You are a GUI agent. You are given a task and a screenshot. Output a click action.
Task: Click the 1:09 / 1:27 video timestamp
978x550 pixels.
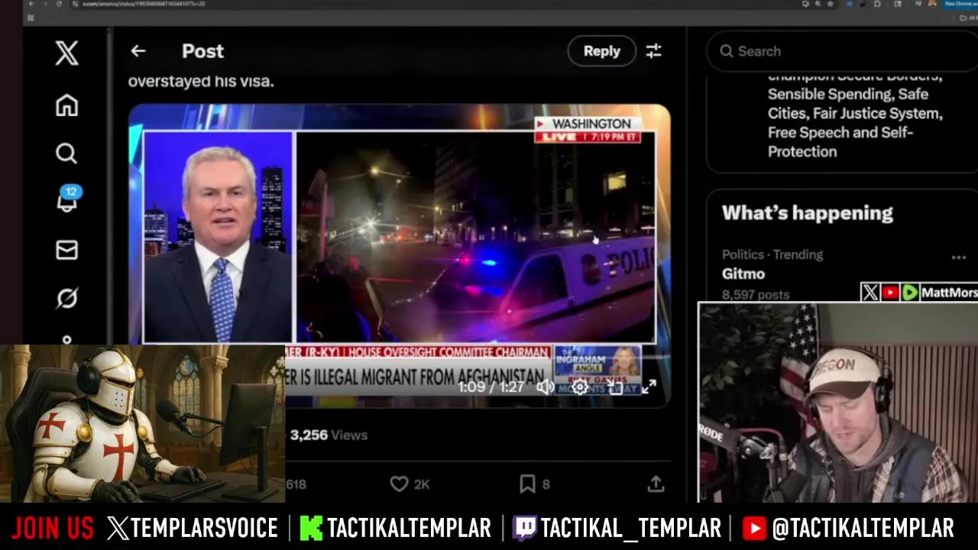491,387
